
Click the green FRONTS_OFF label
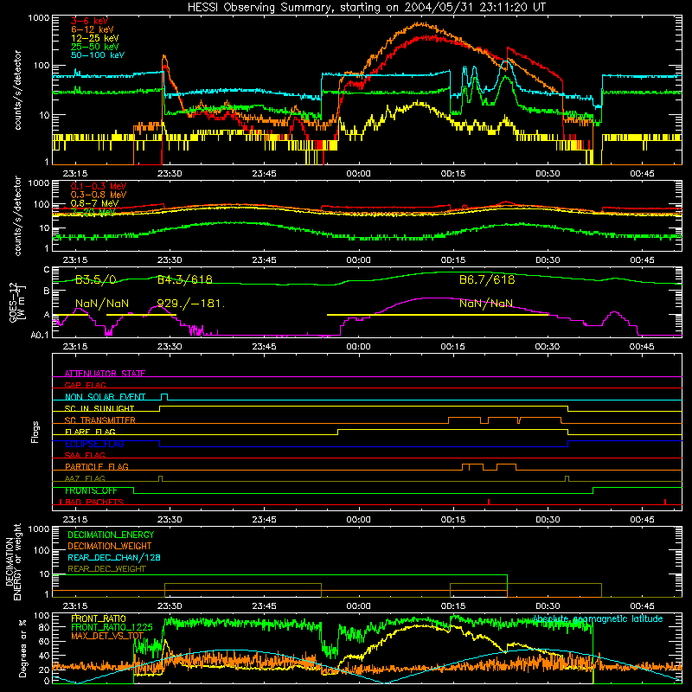(x=91, y=490)
